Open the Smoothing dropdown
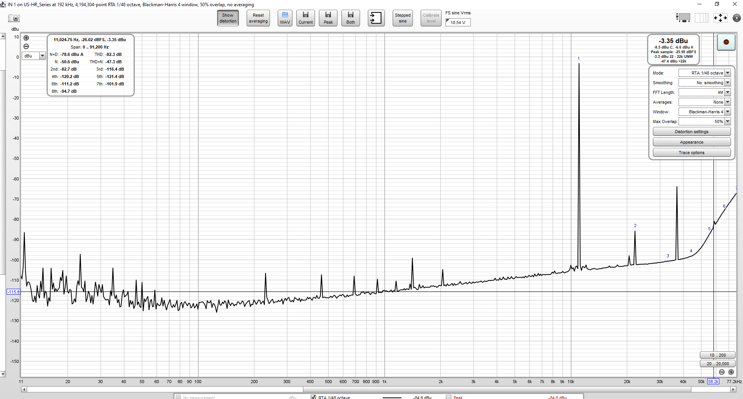The image size is (743, 399). pyautogui.click(x=705, y=83)
